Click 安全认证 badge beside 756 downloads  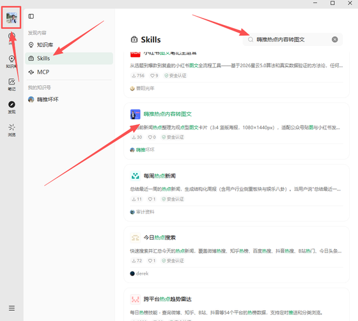coord(175,76)
